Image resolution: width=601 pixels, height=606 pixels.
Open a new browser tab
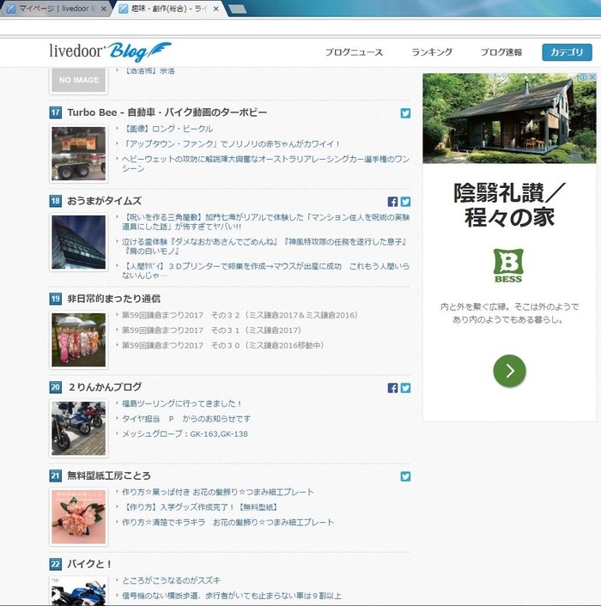point(237,9)
